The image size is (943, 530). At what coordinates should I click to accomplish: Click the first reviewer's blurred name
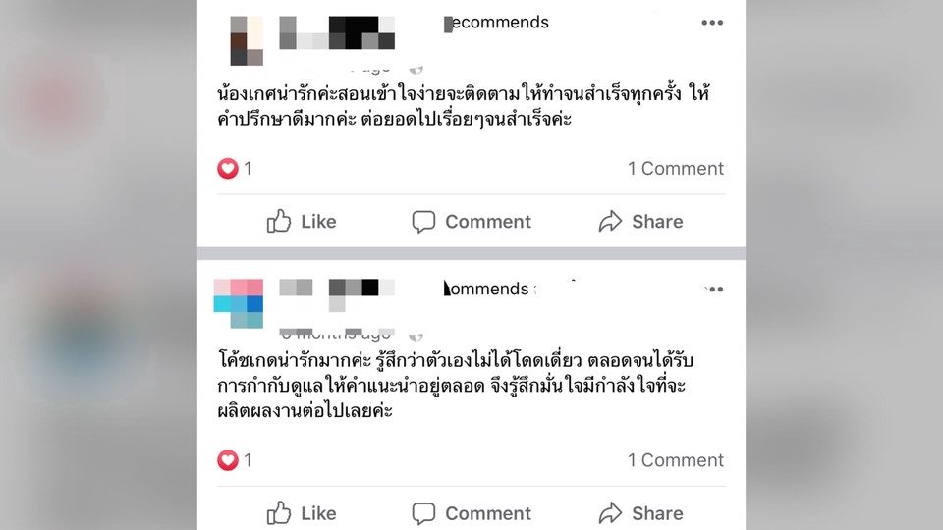[337, 32]
